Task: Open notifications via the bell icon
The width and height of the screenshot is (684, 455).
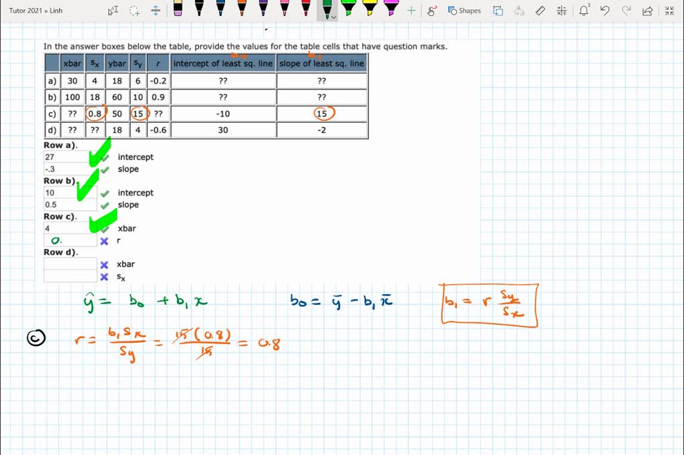Action: 584,10
